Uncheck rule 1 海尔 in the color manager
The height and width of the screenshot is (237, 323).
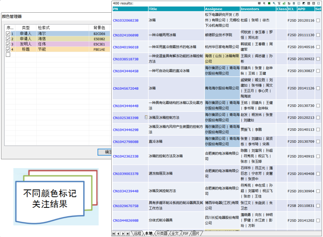coord(8,34)
